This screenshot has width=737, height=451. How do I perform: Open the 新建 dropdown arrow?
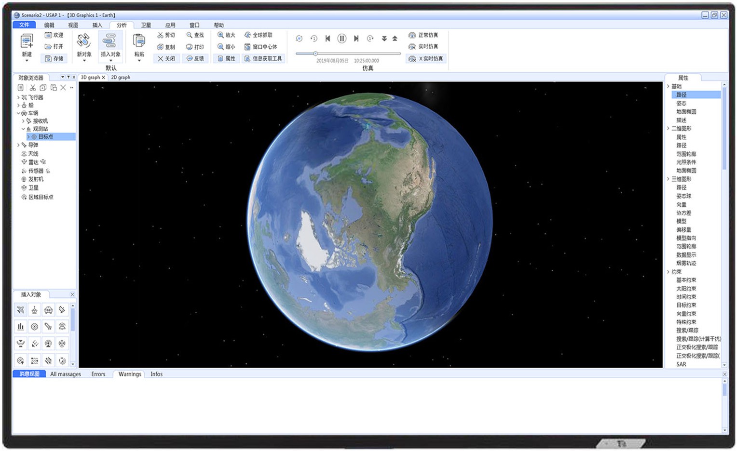click(27, 61)
